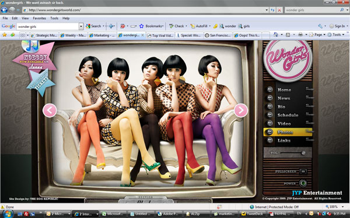Expand the search provider dropdown arrow
Screen dimensions: 350x218
[347, 10]
